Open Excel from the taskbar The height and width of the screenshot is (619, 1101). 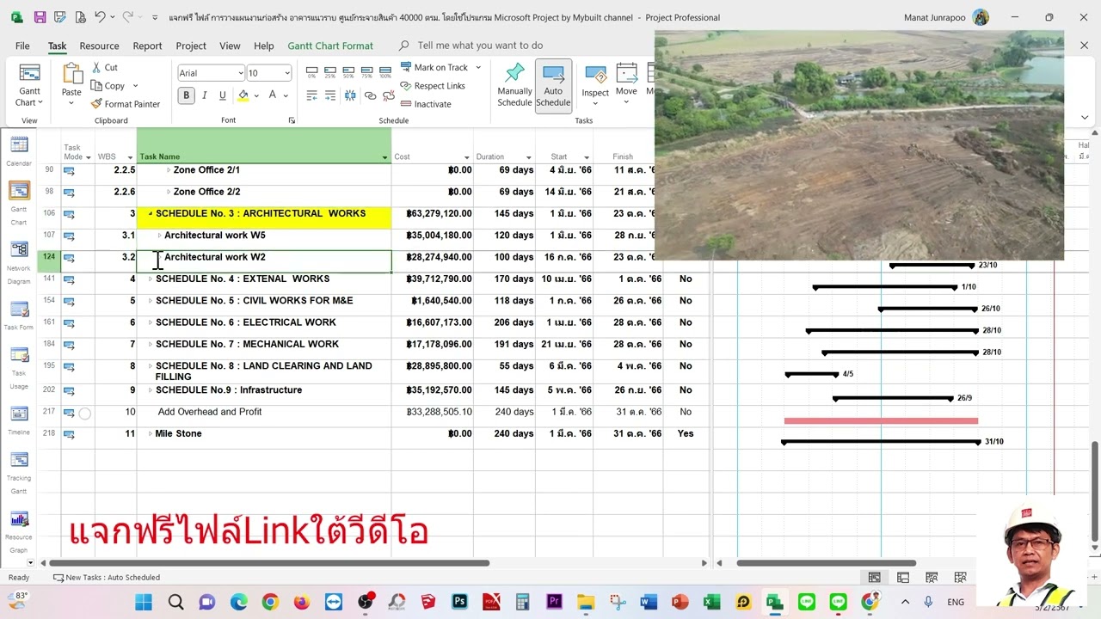click(711, 602)
